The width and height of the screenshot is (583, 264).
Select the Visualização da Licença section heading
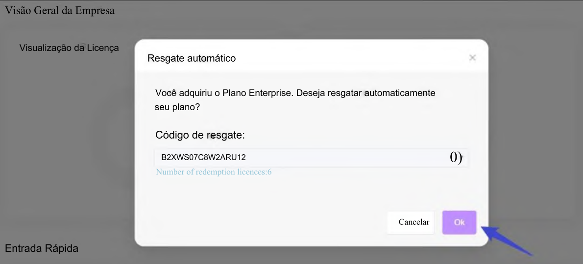[69, 48]
